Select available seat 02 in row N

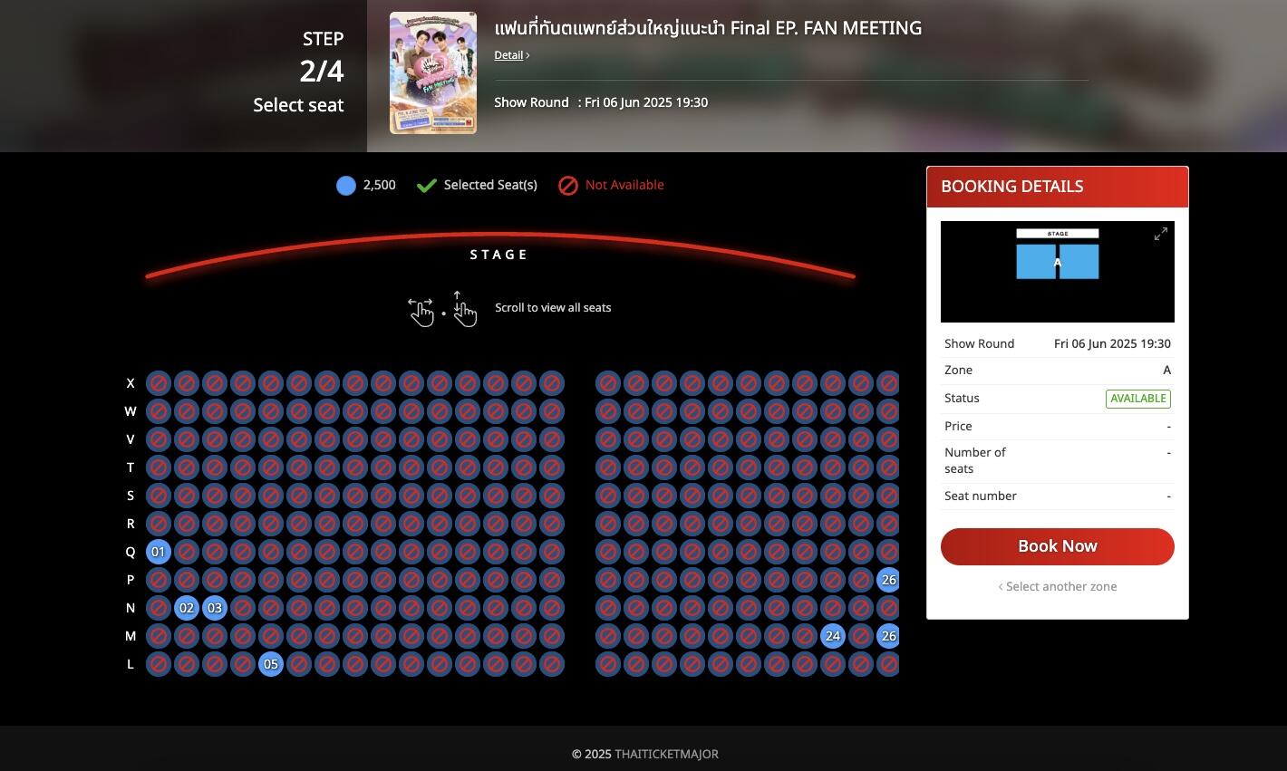[x=187, y=608]
